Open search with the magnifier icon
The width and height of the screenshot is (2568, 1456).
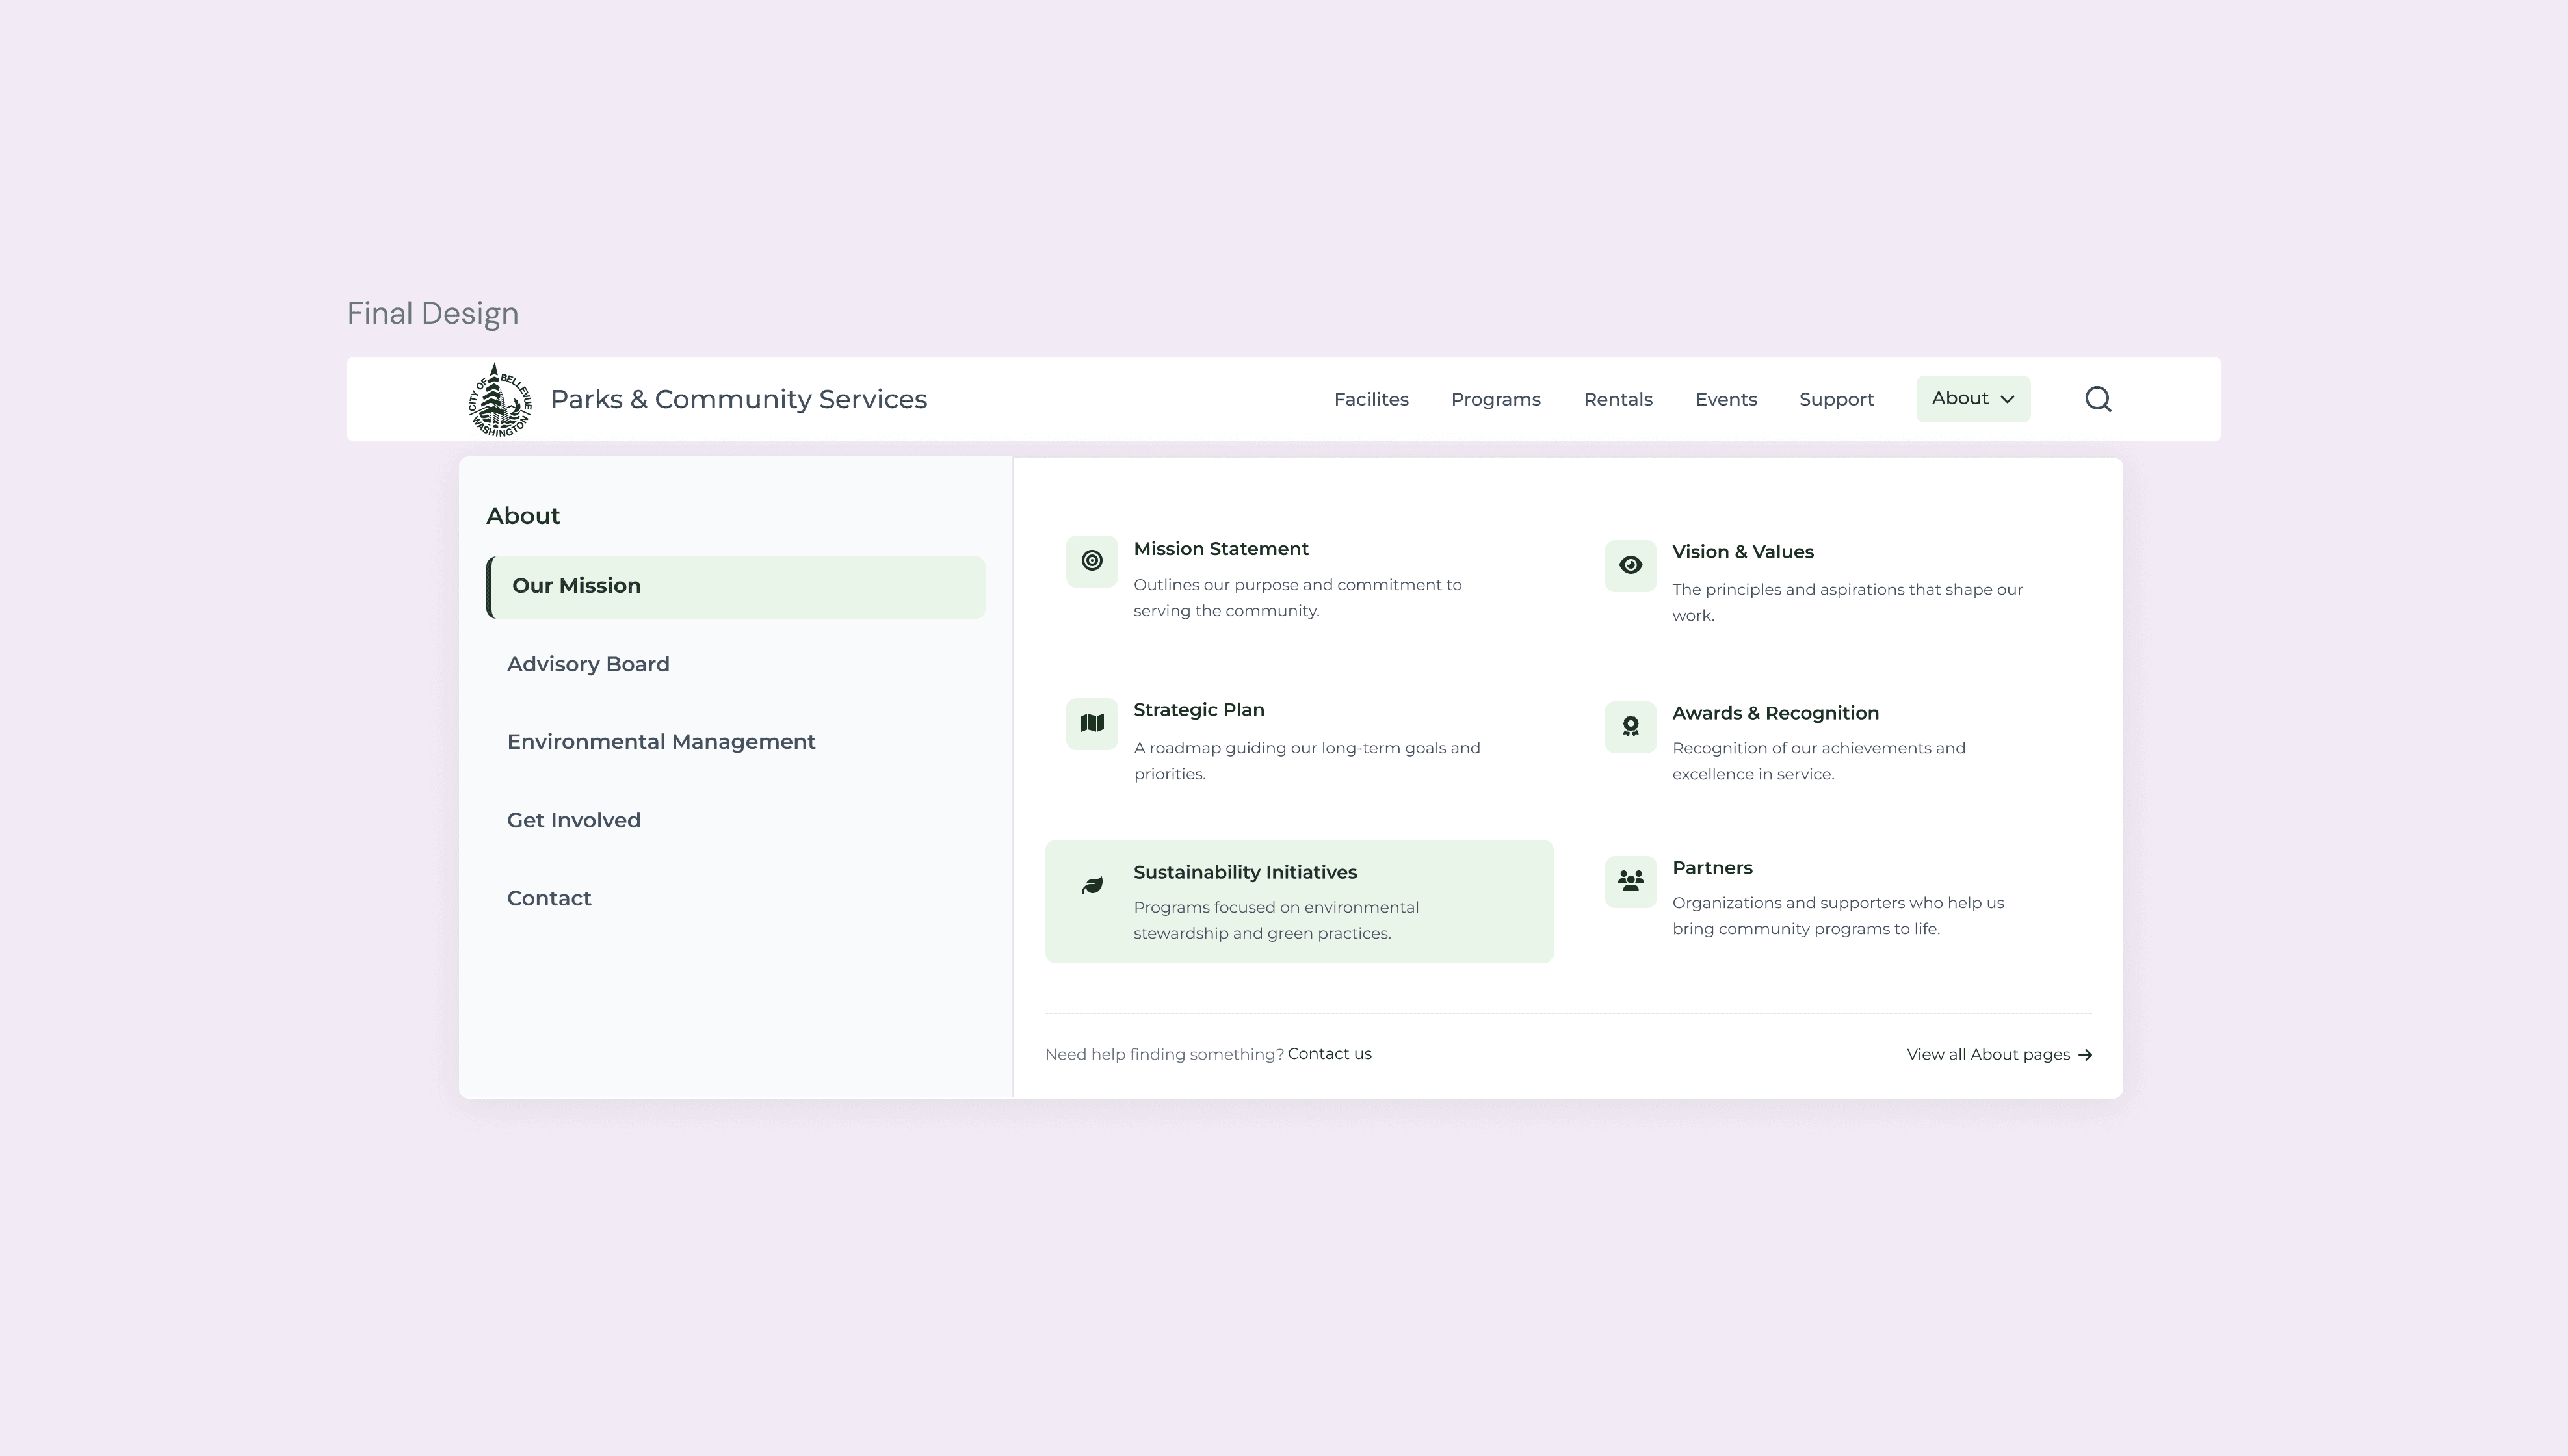[x=2097, y=400]
